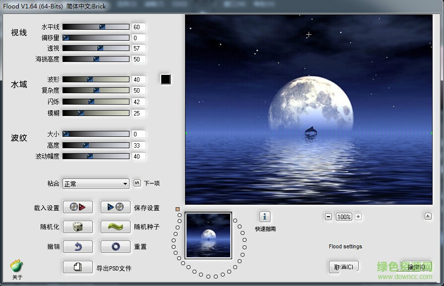
Task: Load a preset with 载入设置 icon
Action: pos(78,207)
